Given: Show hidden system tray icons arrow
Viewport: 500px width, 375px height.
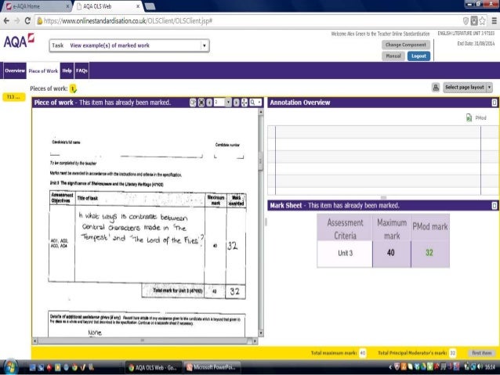Looking at the screenshot, I should click(390, 367).
